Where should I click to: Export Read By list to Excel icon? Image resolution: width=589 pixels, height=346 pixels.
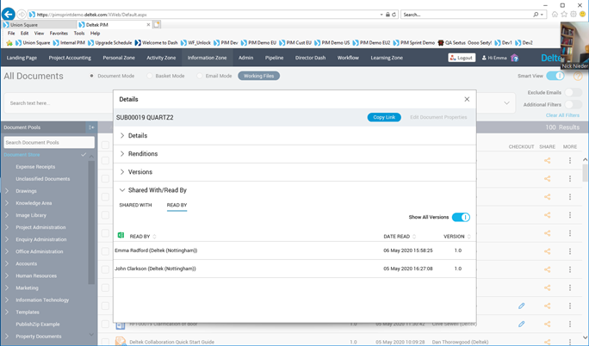coord(121,235)
